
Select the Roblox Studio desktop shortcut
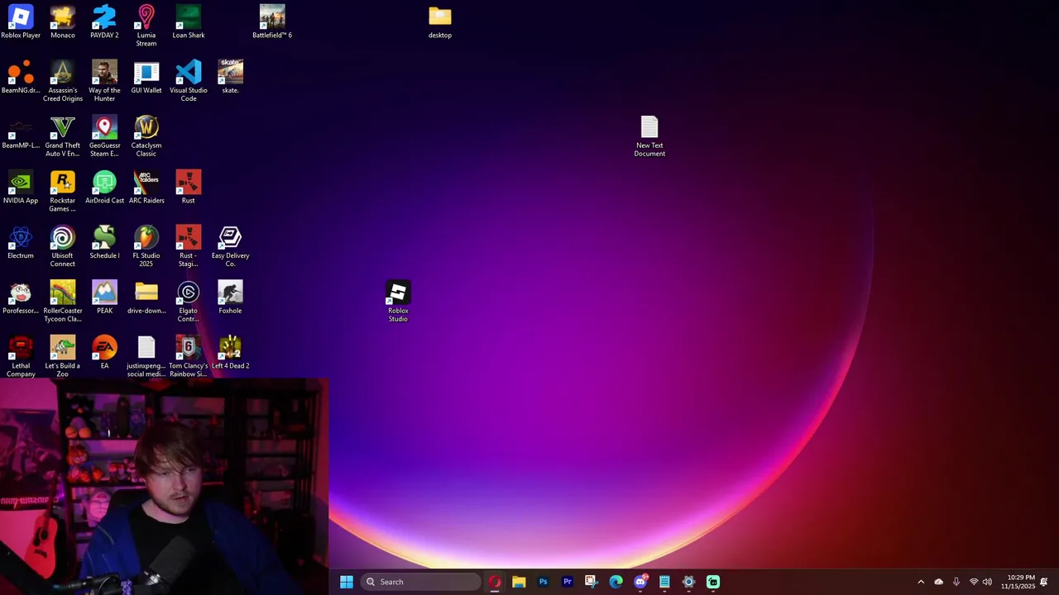click(x=398, y=302)
